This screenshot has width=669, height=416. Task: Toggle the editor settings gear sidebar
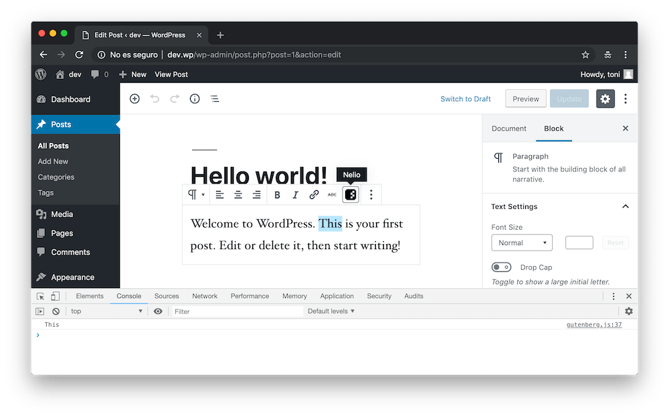(x=605, y=99)
